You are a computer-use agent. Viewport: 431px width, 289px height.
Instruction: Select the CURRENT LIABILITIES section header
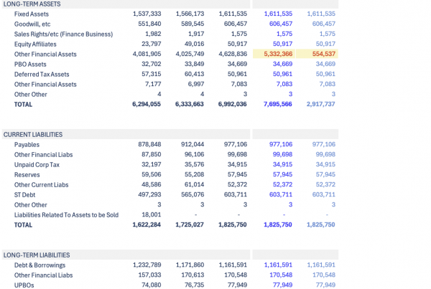coord(33,134)
